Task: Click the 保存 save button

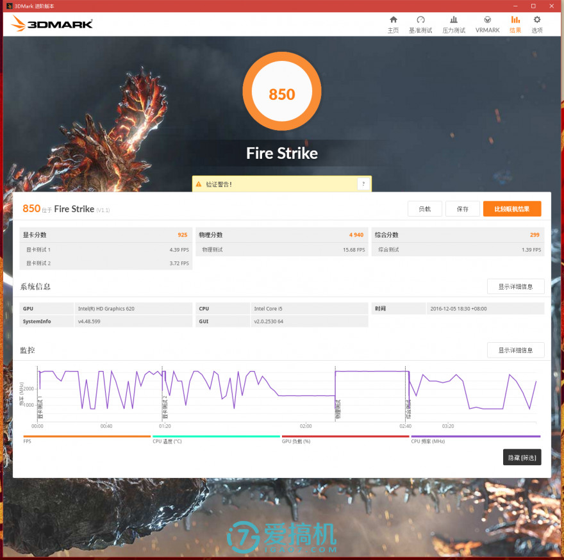Action: click(x=463, y=209)
